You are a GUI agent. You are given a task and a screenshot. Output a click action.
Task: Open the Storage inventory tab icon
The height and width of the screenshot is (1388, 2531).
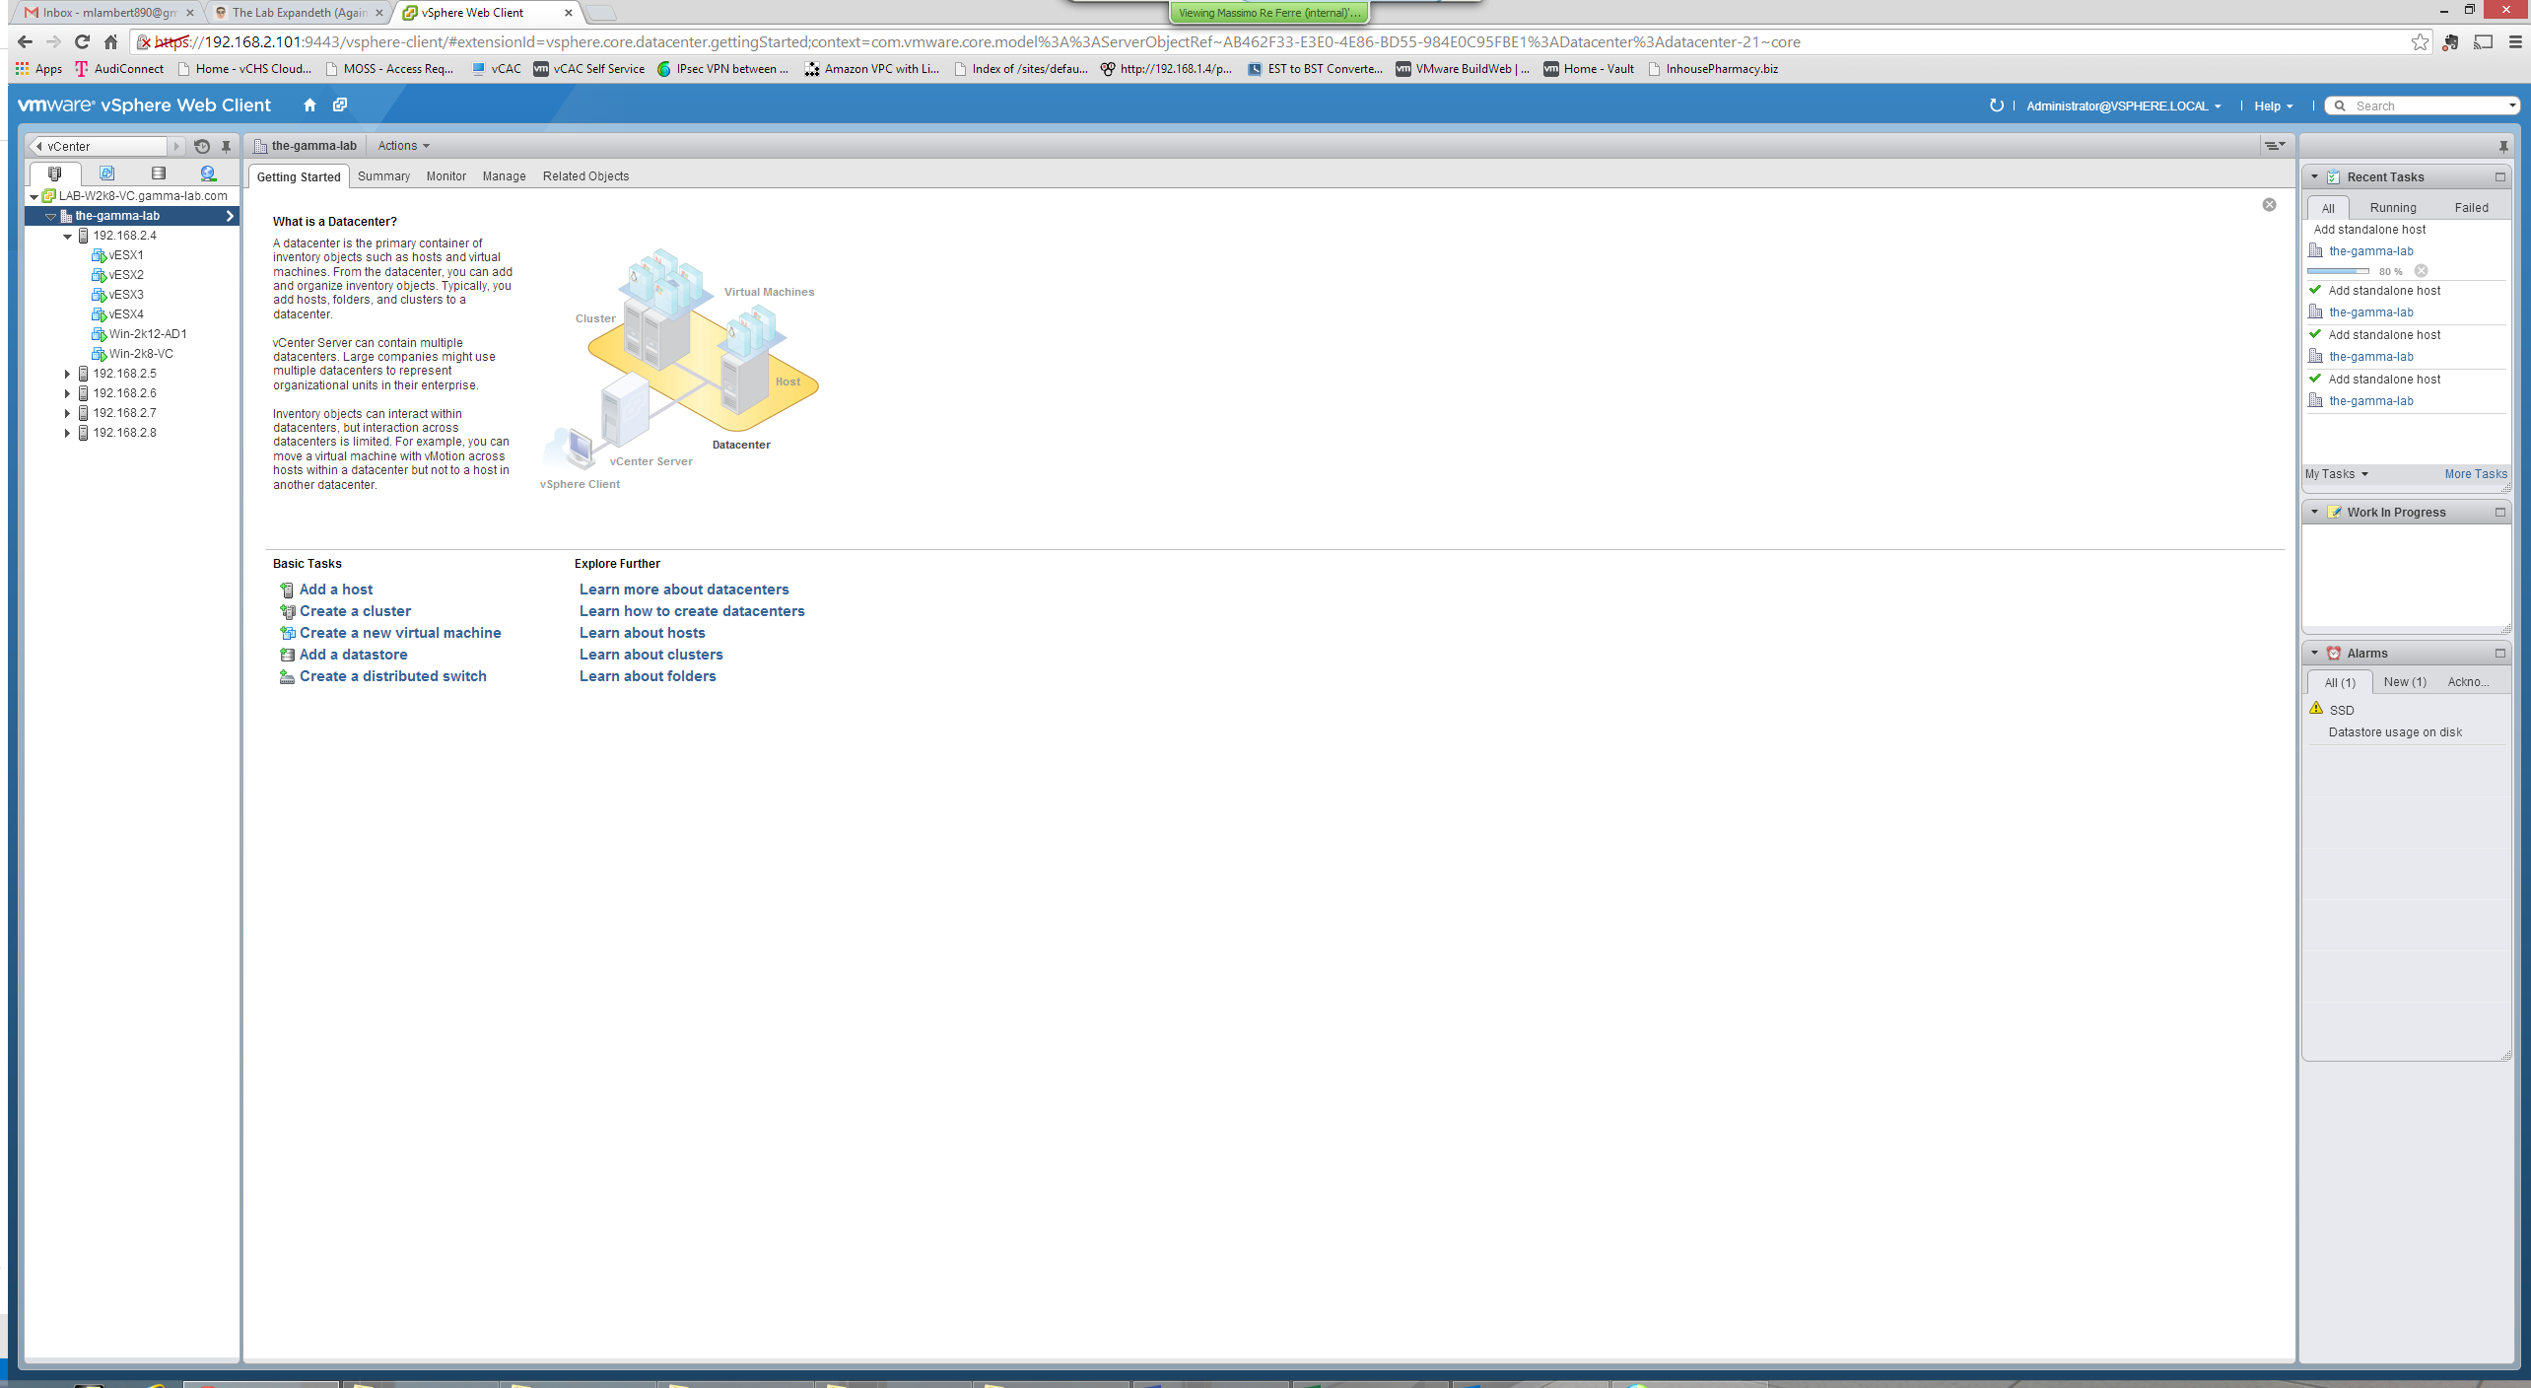(x=159, y=173)
